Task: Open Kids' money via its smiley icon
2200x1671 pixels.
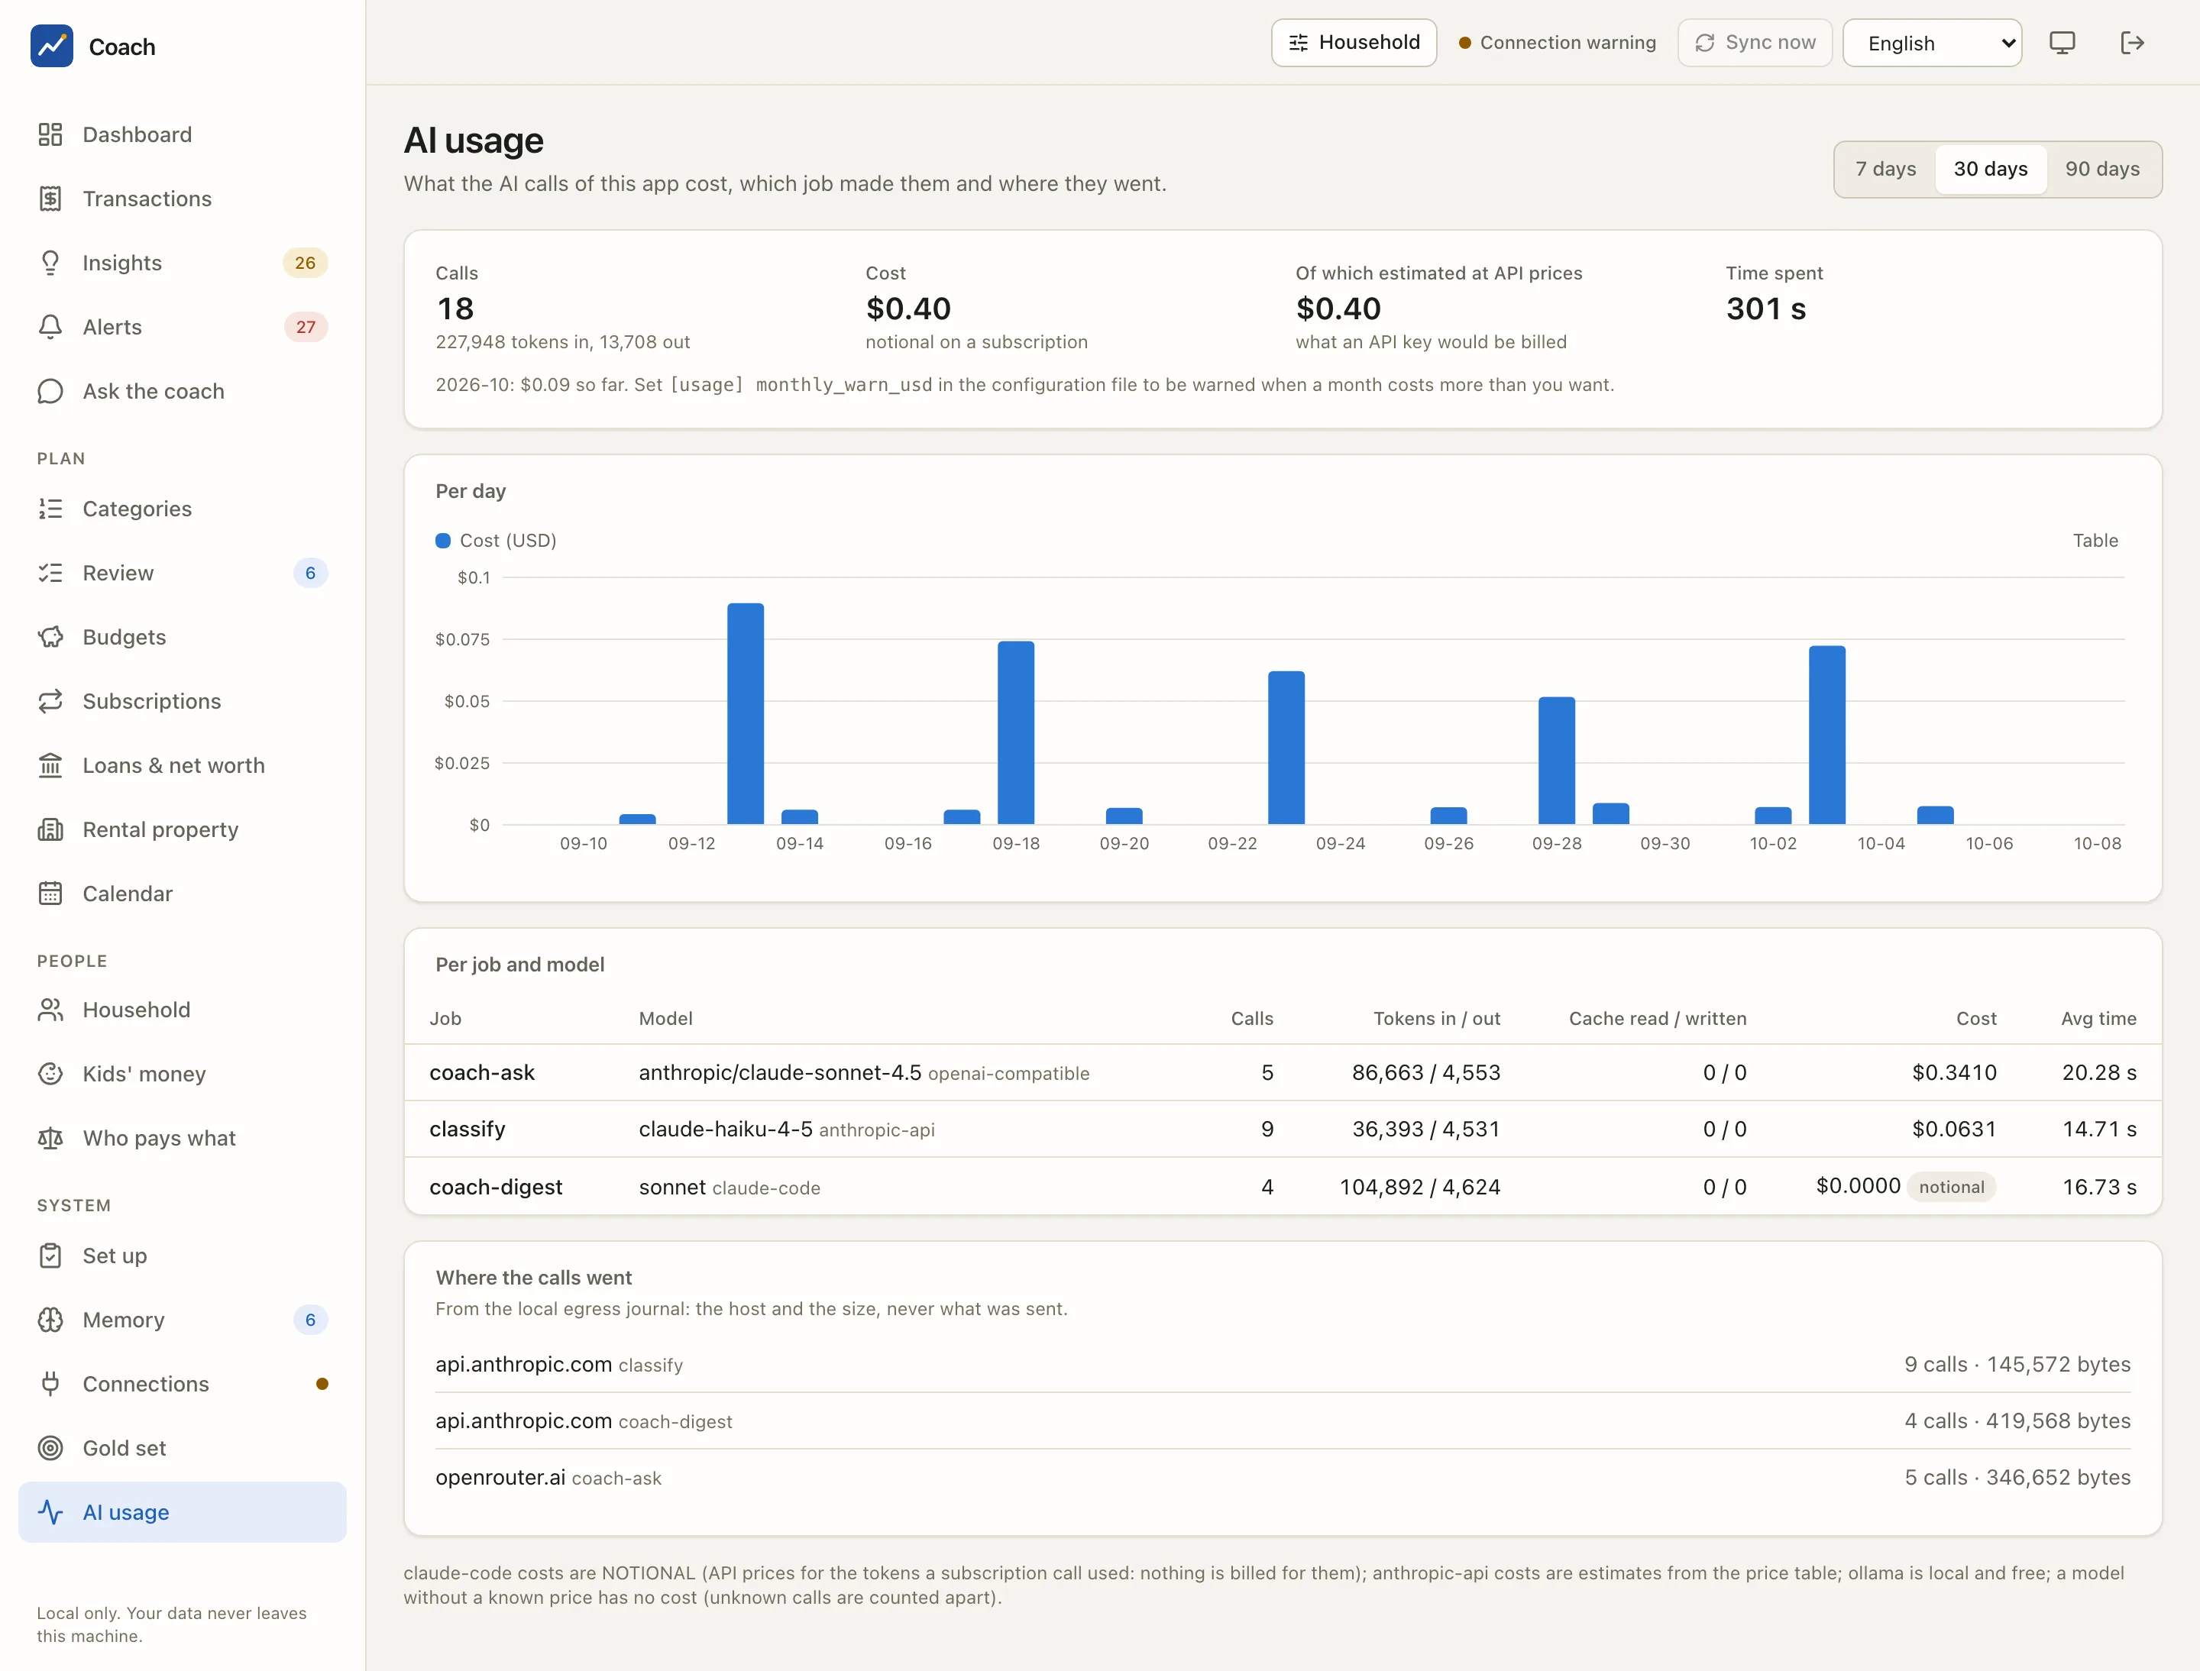Action: (x=50, y=1073)
